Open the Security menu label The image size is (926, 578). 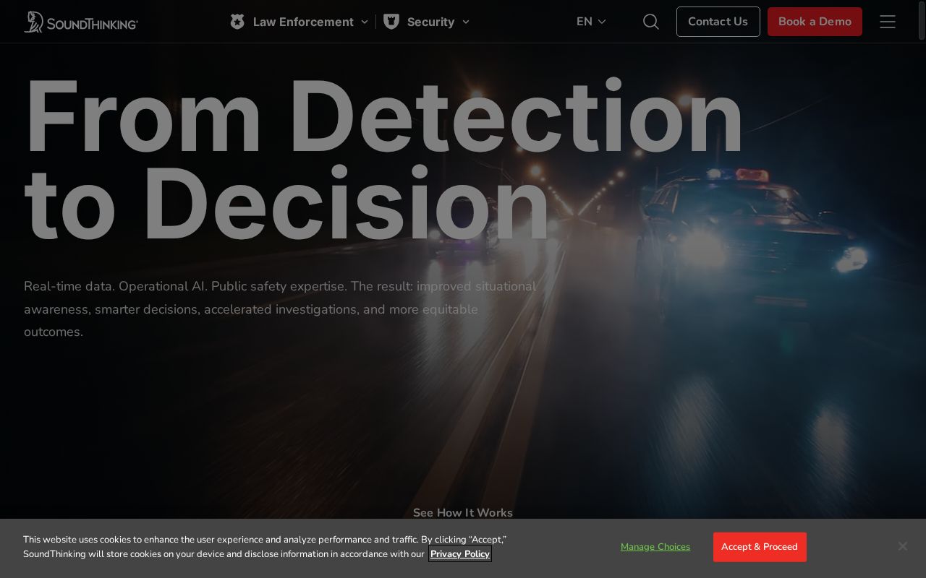[430, 22]
